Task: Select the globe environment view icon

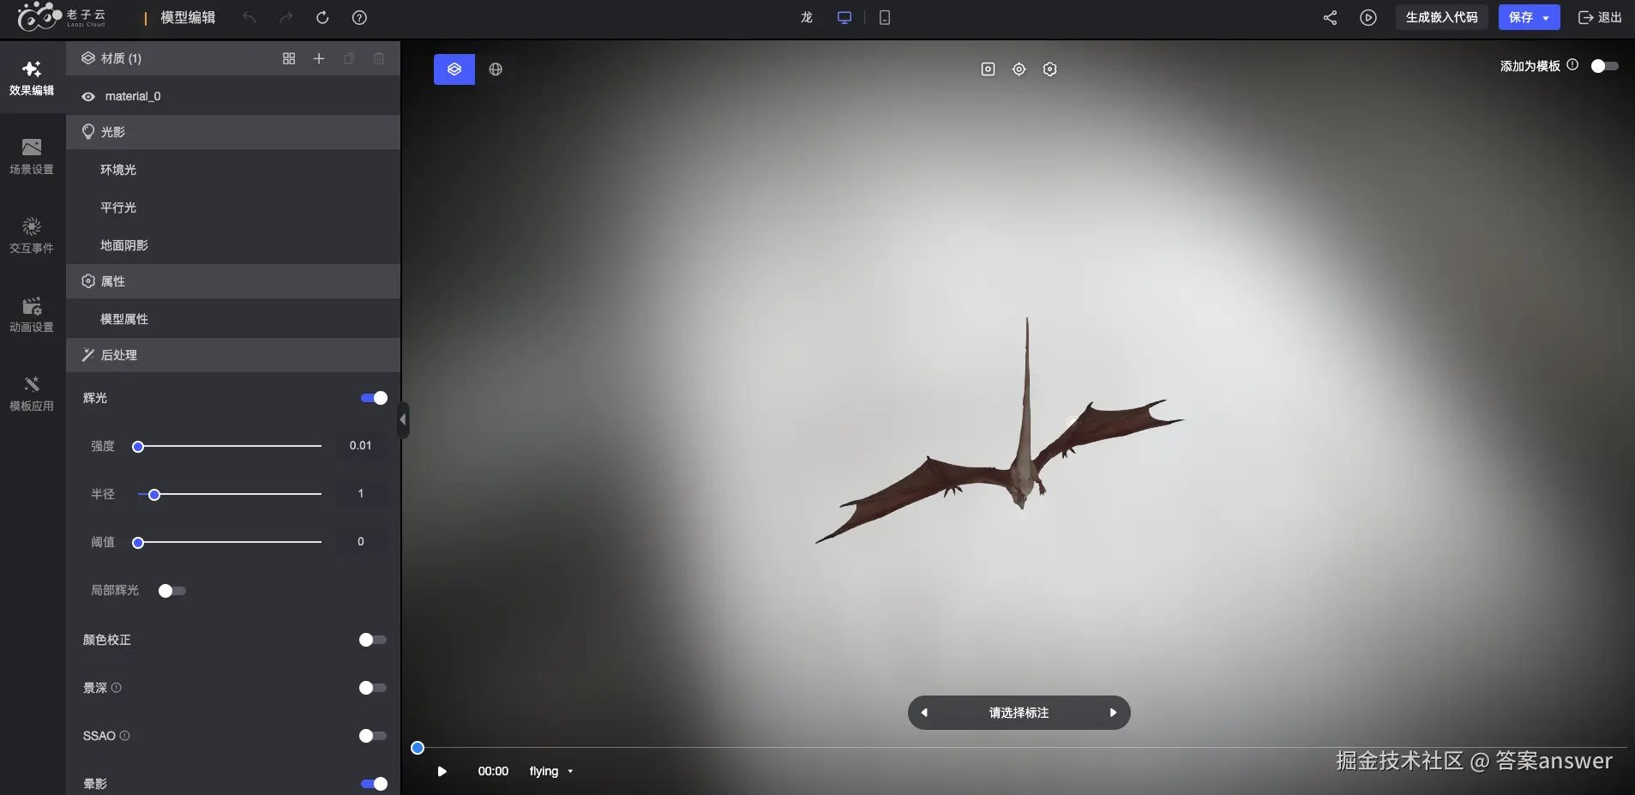Action: (x=496, y=69)
